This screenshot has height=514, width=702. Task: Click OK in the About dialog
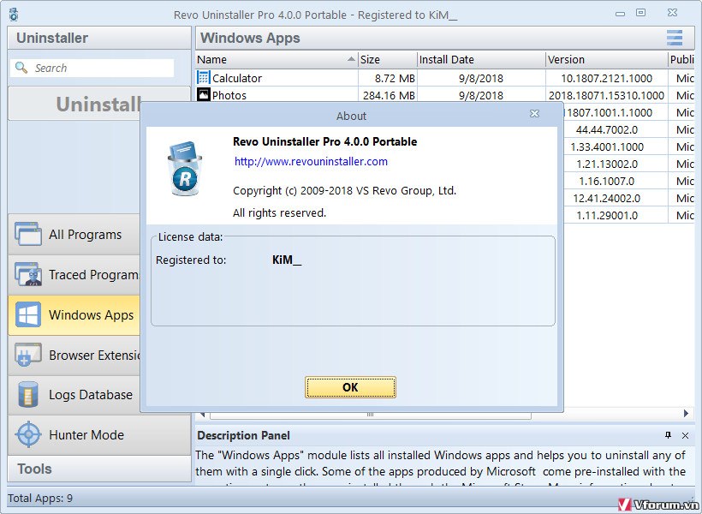point(350,387)
